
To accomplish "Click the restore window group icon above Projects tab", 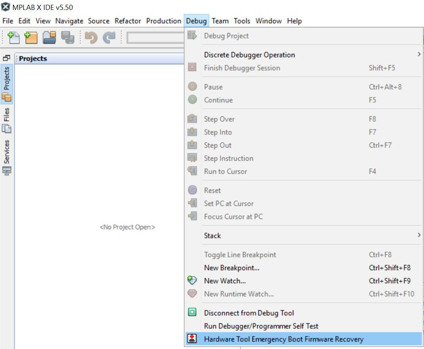I will pyautogui.click(x=6, y=58).
